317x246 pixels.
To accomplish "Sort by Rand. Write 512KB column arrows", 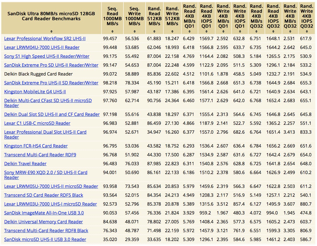I will point(172,31).
